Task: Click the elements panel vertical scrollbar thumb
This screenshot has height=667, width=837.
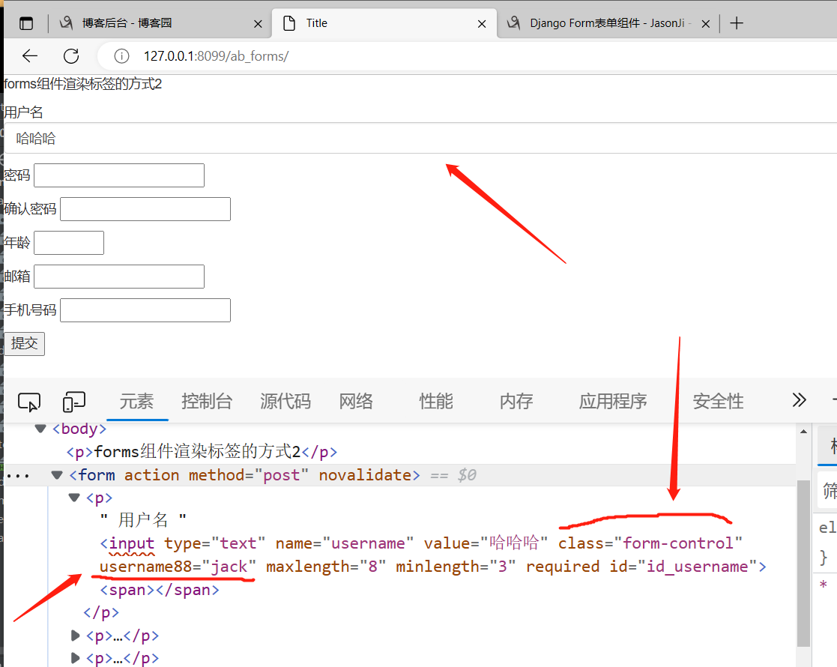Action: click(803, 564)
